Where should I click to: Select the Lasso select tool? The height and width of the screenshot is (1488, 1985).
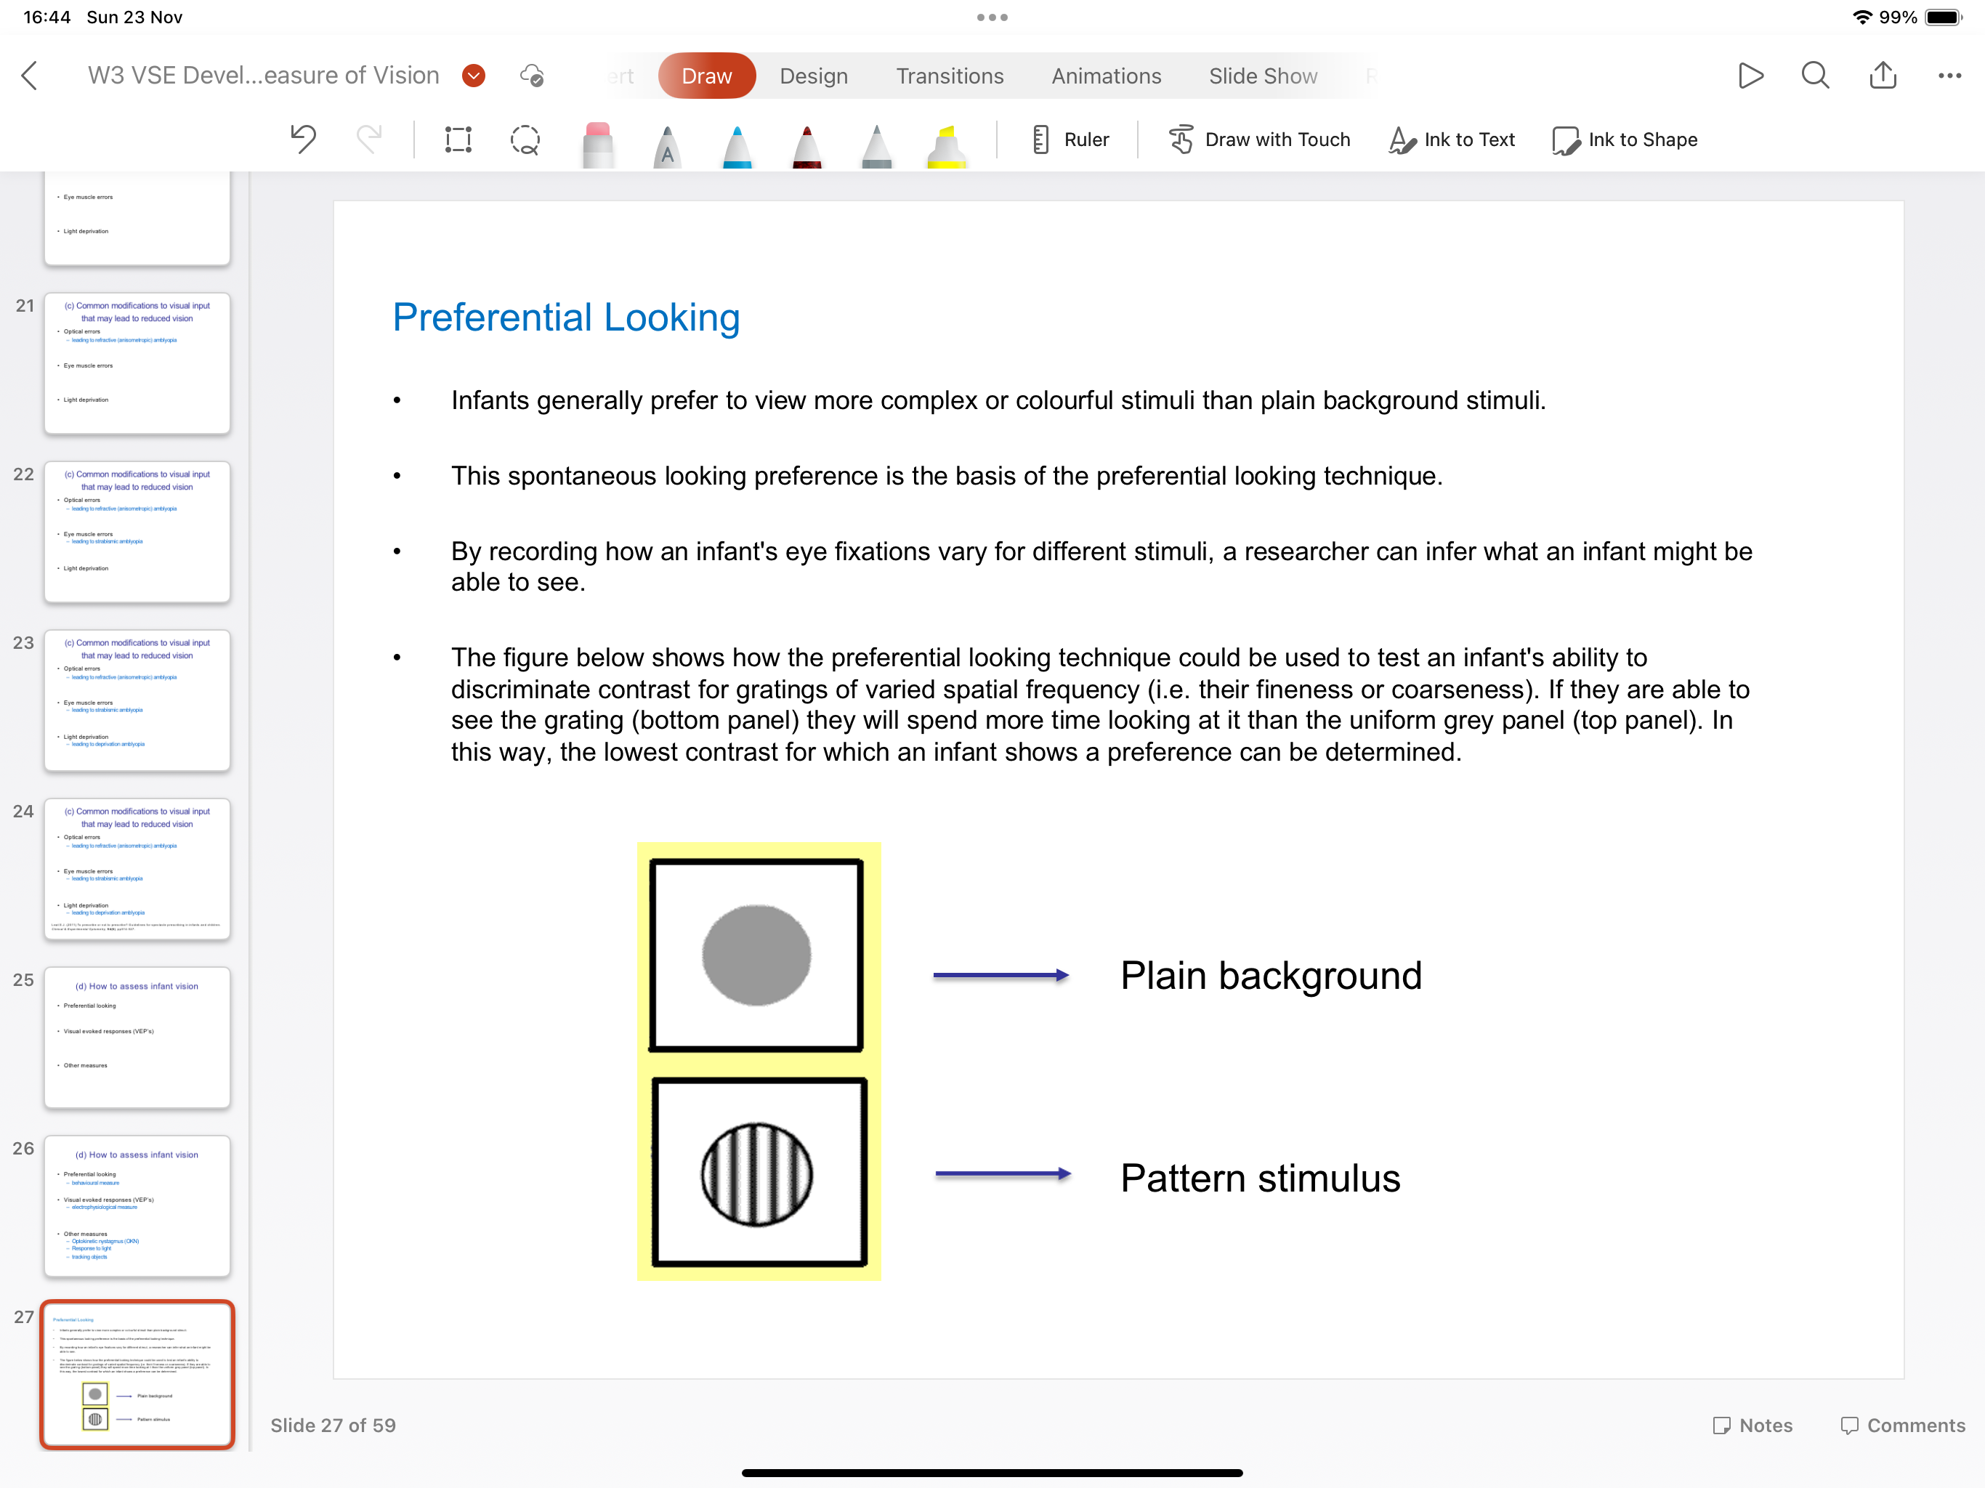pos(525,139)
